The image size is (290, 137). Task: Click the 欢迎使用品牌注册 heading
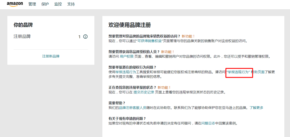click(x=130, y=25)
